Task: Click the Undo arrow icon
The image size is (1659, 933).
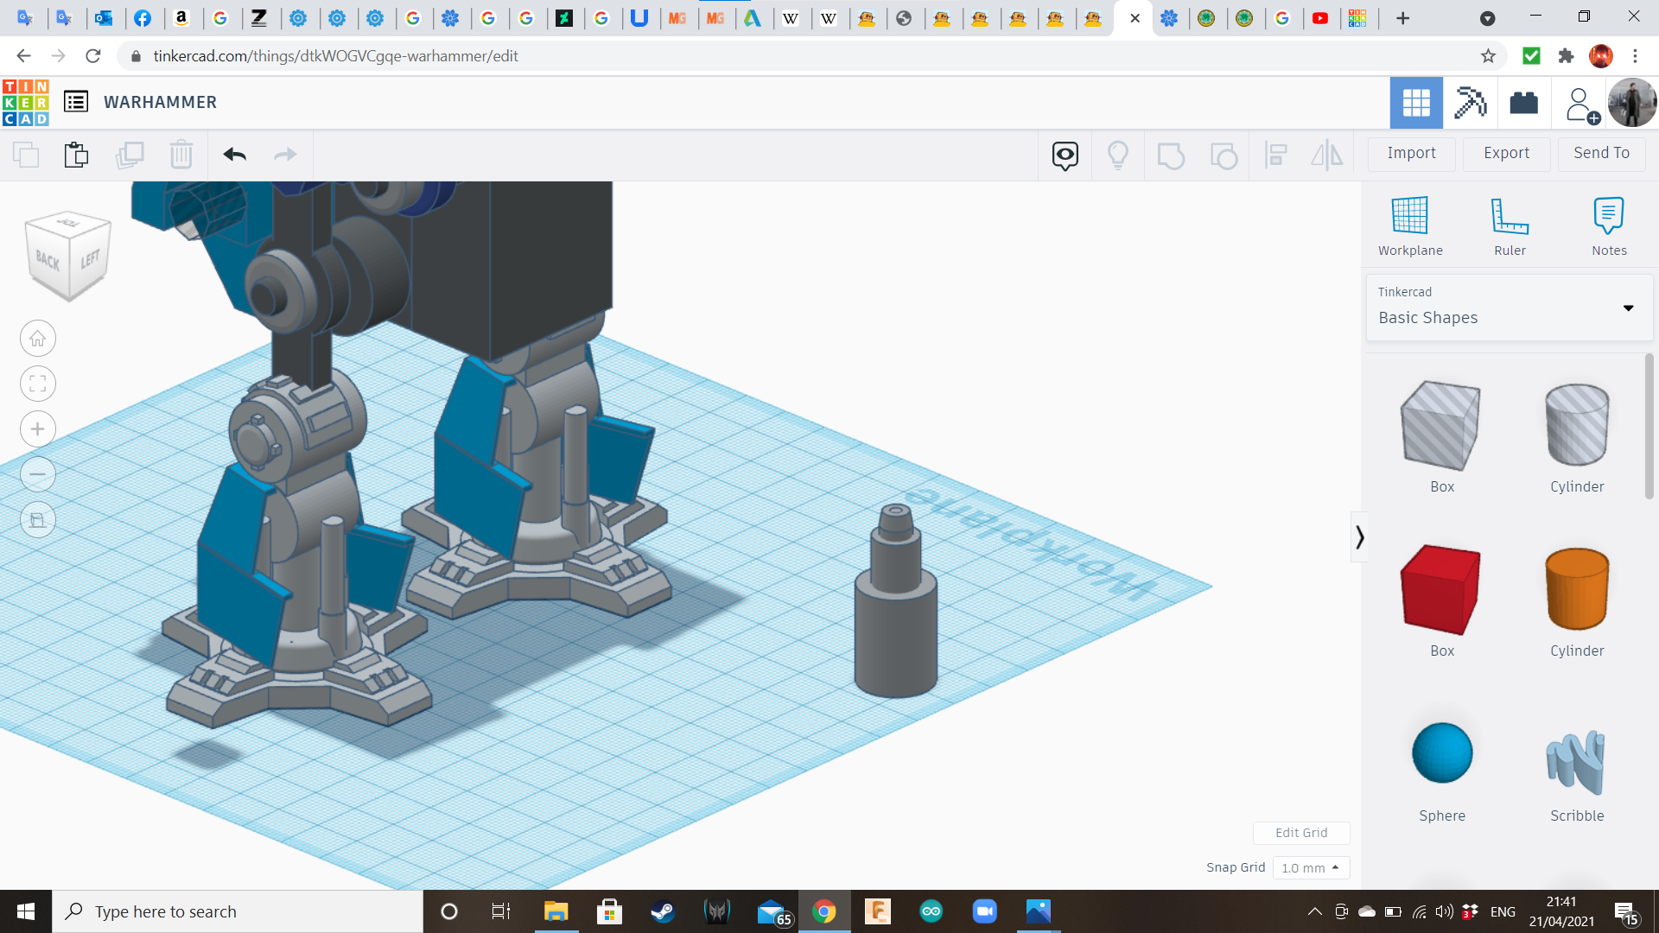Action: [x=234, y=155]
